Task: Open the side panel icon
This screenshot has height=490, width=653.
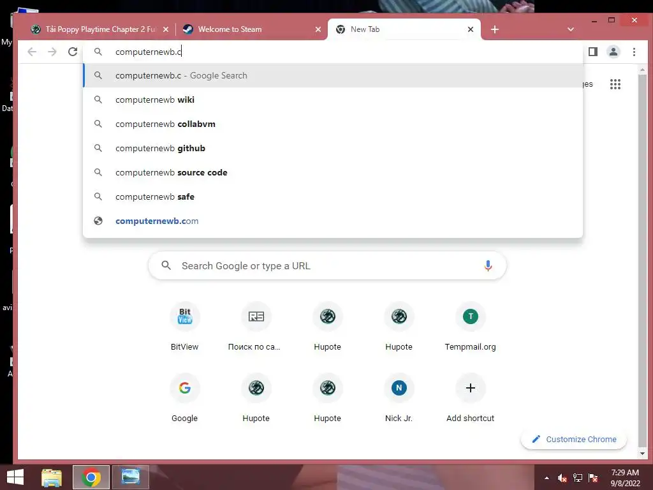Action: point(592,52)
